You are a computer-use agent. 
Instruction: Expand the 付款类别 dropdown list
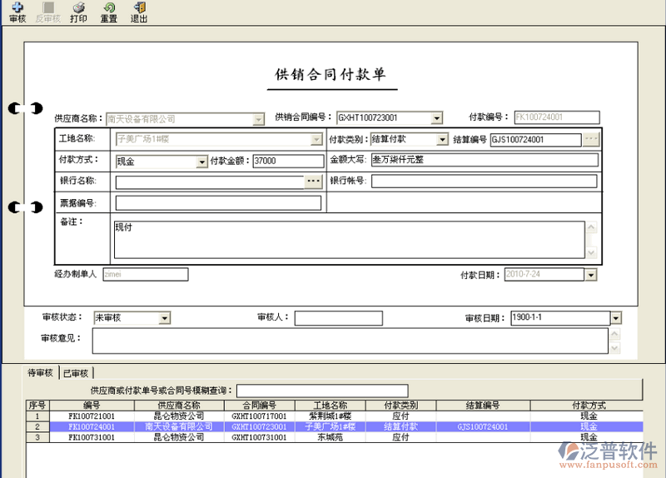tap(443, 140)
